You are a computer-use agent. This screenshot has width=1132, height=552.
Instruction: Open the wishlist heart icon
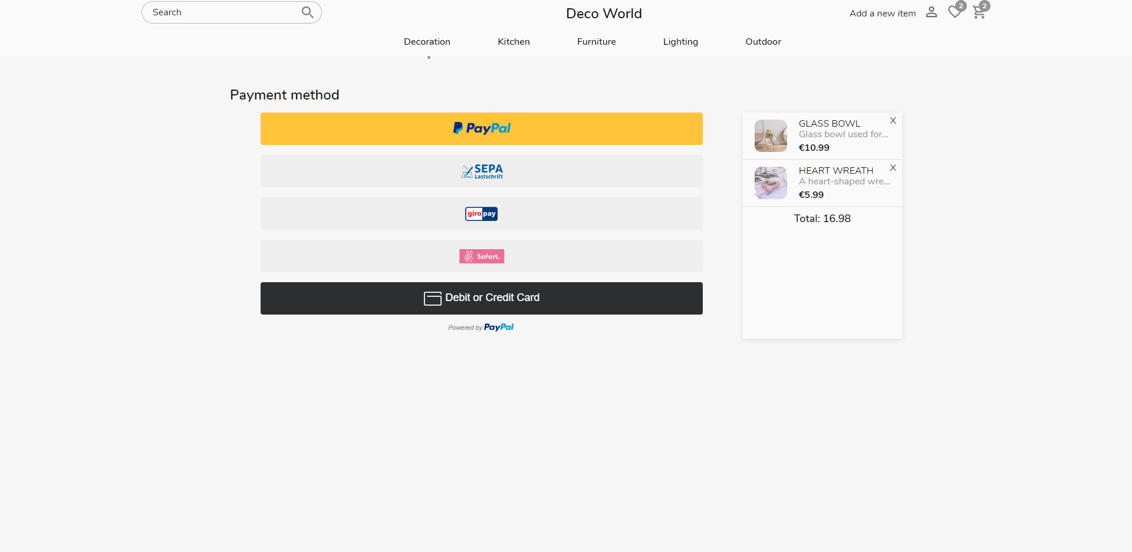(955, 12)
